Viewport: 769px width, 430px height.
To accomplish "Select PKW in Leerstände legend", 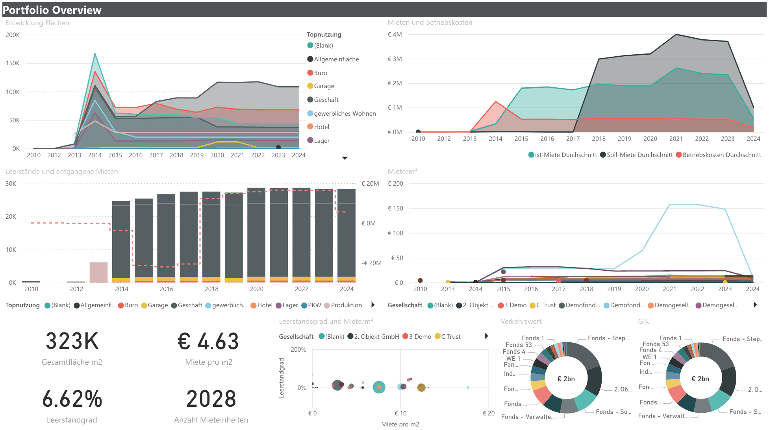I will pyautogui.click(x=311, y=305).
